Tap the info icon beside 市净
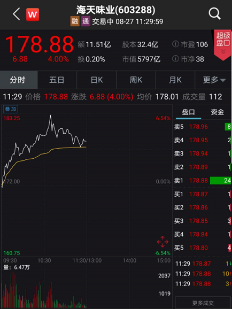232x309 pixels. pyautogui.click(x=175, y=58)
